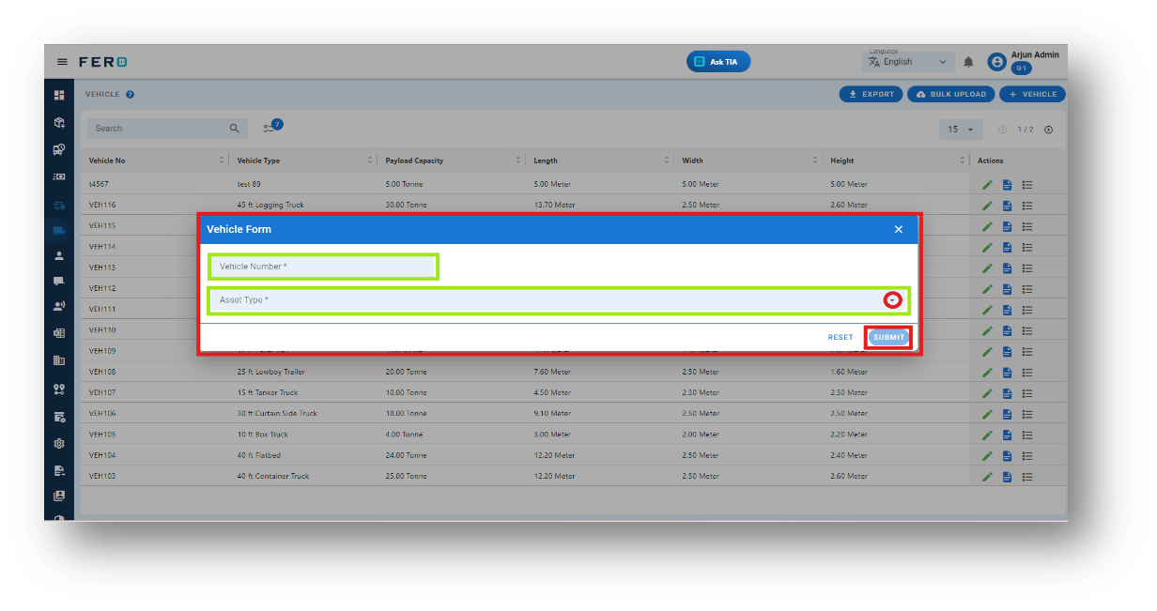This screenshot has width=1157, height=611.
Task: Click '25 ft Lowboy Trailer' cell
Action: (270, 373)
